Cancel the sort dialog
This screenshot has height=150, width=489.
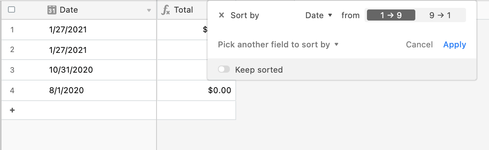pos(419,45)
